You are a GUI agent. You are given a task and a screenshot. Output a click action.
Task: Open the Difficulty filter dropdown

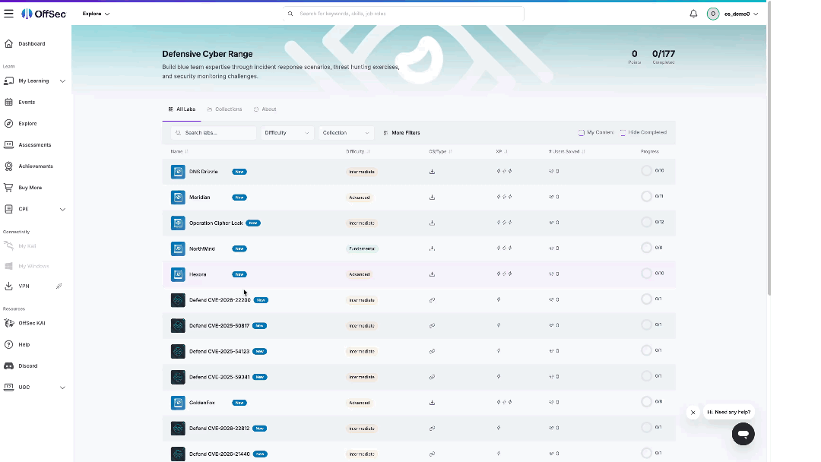(287, 133)
